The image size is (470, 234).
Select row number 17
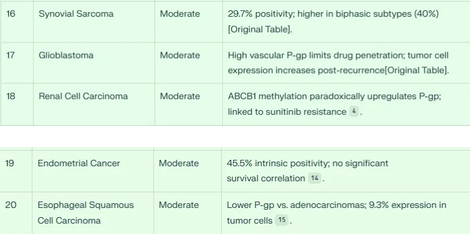(11, 56)
